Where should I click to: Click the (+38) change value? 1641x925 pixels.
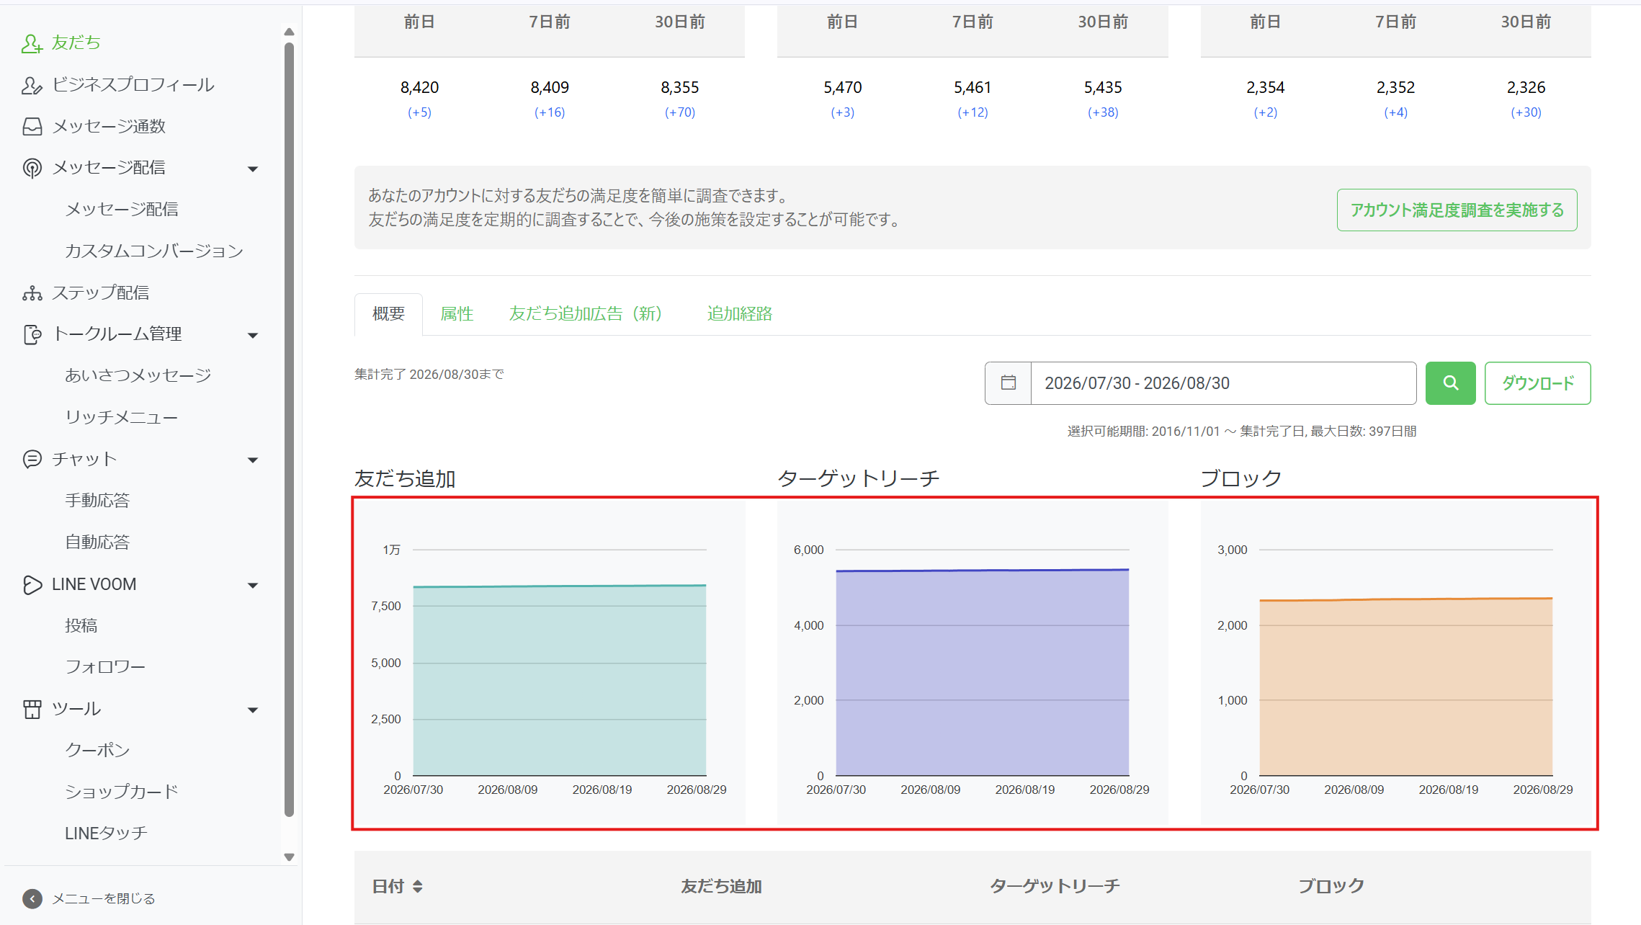(1102, 112)
